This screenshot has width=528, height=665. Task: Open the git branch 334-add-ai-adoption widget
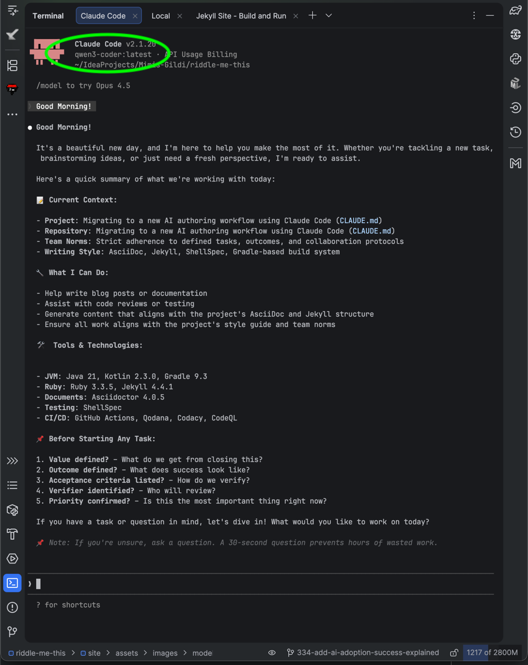pos(363,653)
